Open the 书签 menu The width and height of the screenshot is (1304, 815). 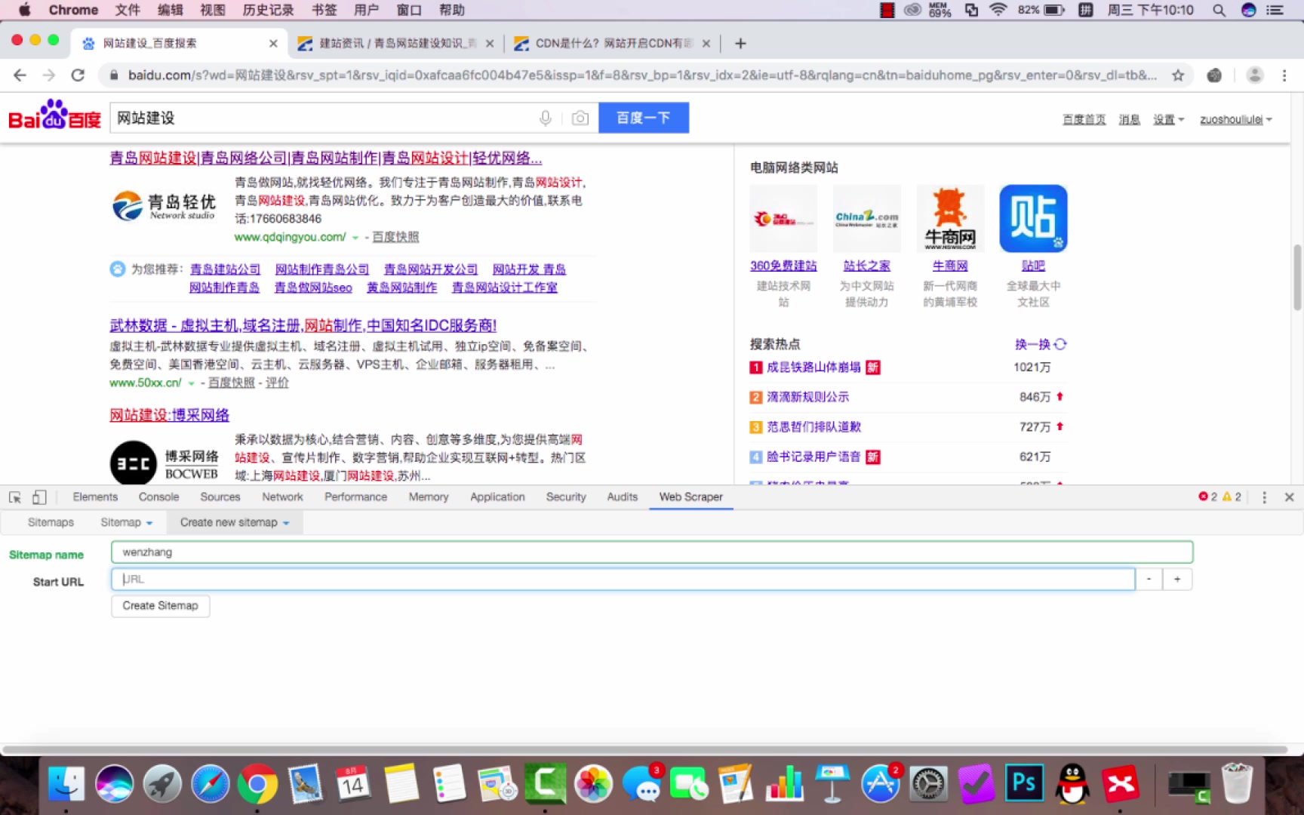pyautogui.click(x=324, y=10)
